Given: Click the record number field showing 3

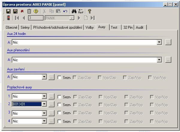Looking at the screenshot, I should tap(36, 18).
